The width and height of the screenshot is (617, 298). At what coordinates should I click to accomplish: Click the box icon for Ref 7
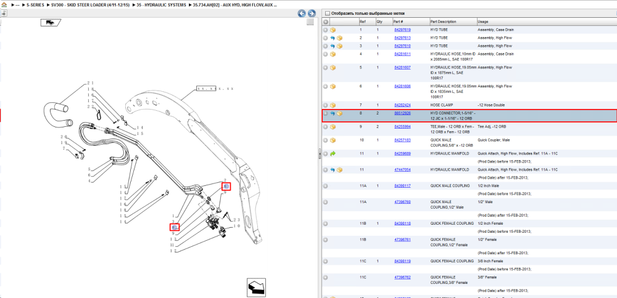pos(333,105)
